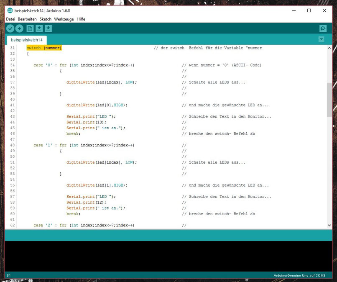Click the line with case '1'
Screen dimensions: 337x282
click(x=84, y=145)
